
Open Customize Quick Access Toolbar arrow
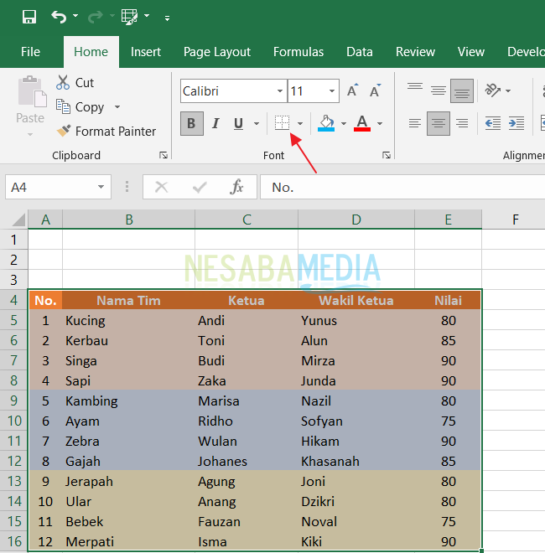[168, 18]
